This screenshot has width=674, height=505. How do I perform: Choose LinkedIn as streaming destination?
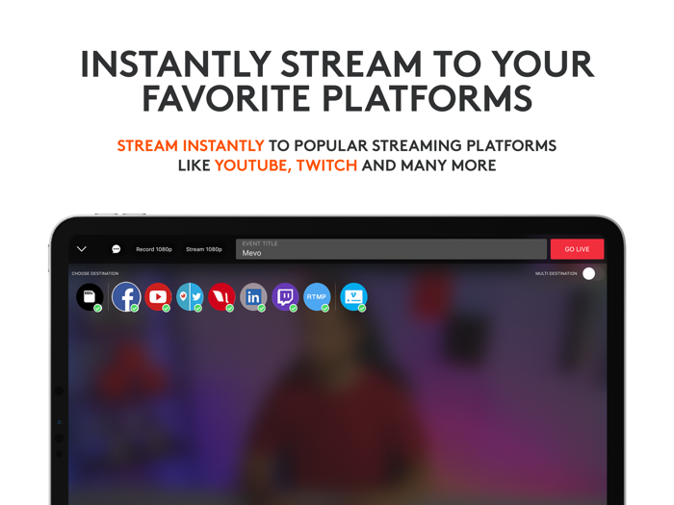pyautogui.click(x=253, y=296)
